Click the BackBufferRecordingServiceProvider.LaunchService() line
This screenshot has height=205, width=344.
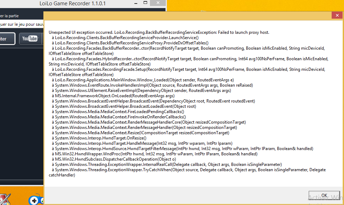coord(125,38)
